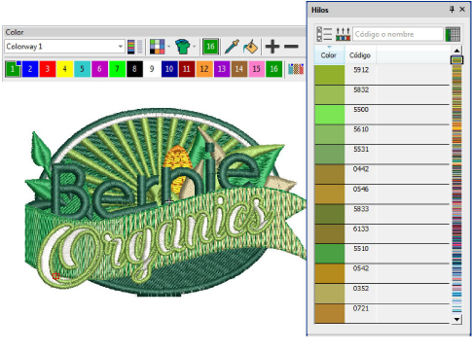Screen dimensions: 472x352
Task: Select thread row with code 5500
Action: (381, 115)
